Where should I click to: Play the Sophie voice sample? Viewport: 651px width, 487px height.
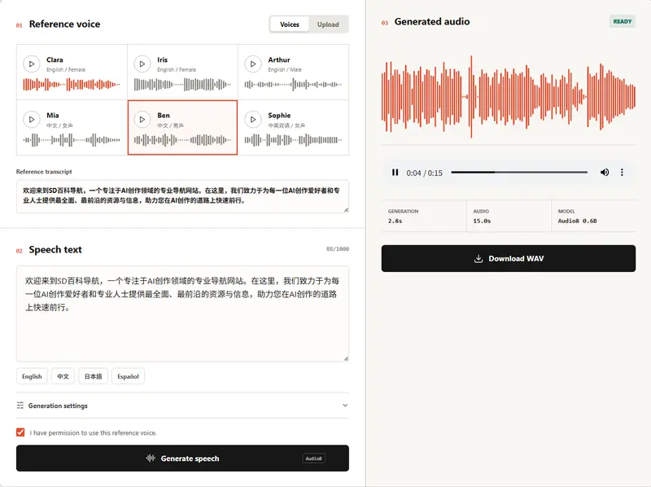(x=253, y=120)
